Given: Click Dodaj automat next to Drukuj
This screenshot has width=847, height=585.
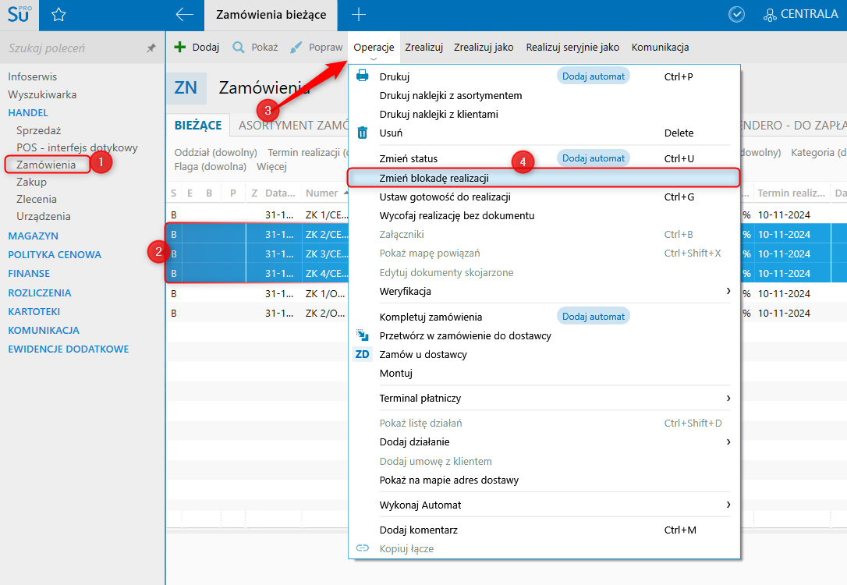Looking at the screenshot, I should pos(593,76).
